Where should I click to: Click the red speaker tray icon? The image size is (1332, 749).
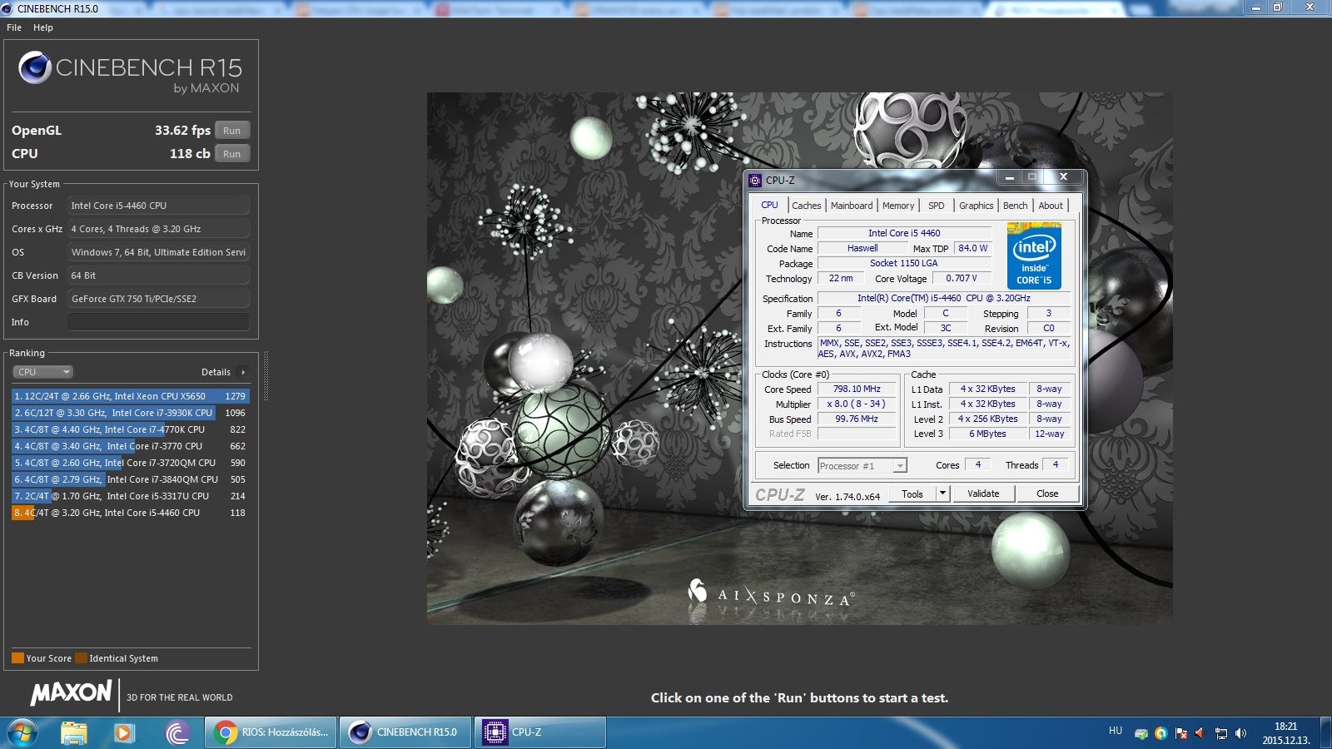tap(1200, 733)
